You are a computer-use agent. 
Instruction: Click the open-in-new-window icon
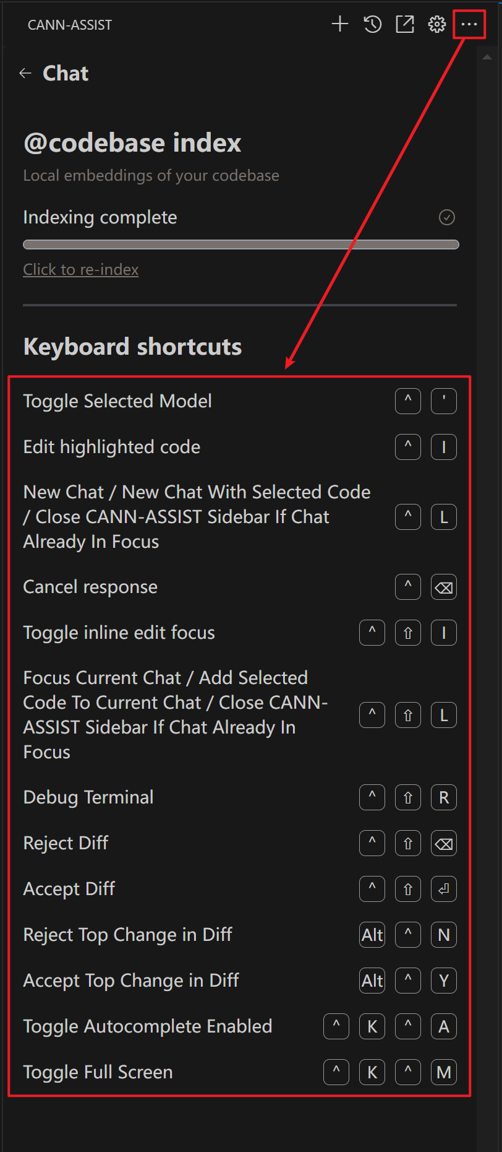point(405,25)
